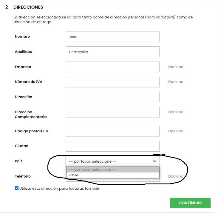Focus the Nombre field containing 'Jose'
The height and width of the screenshot is (215, 218).
coord(112,37)
